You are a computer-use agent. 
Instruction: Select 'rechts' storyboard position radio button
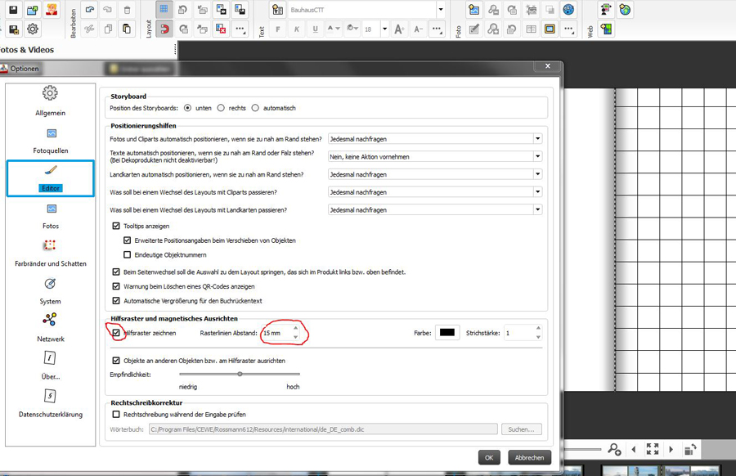(x=221, y=108)
